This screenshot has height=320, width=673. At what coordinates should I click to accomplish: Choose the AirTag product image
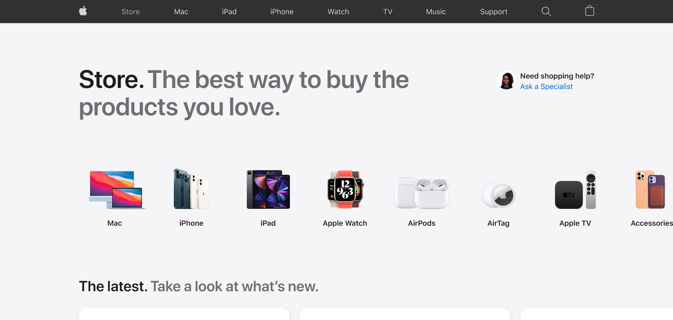(x=498, y=195)
